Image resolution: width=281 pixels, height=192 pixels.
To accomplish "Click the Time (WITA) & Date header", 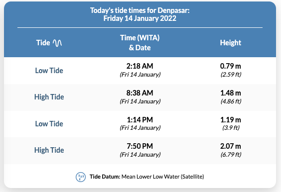I will click(140, 43).
